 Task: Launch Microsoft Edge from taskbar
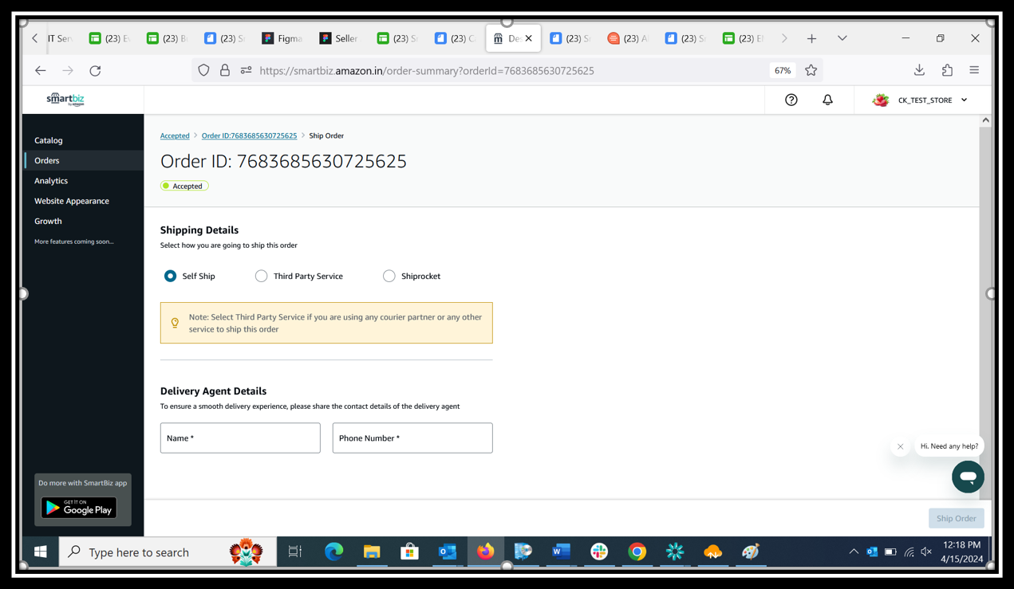pos(333,552)
